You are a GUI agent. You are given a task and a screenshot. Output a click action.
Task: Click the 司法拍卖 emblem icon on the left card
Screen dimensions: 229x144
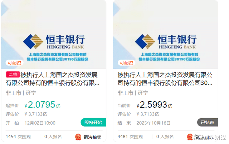click(x=78, y=137)
